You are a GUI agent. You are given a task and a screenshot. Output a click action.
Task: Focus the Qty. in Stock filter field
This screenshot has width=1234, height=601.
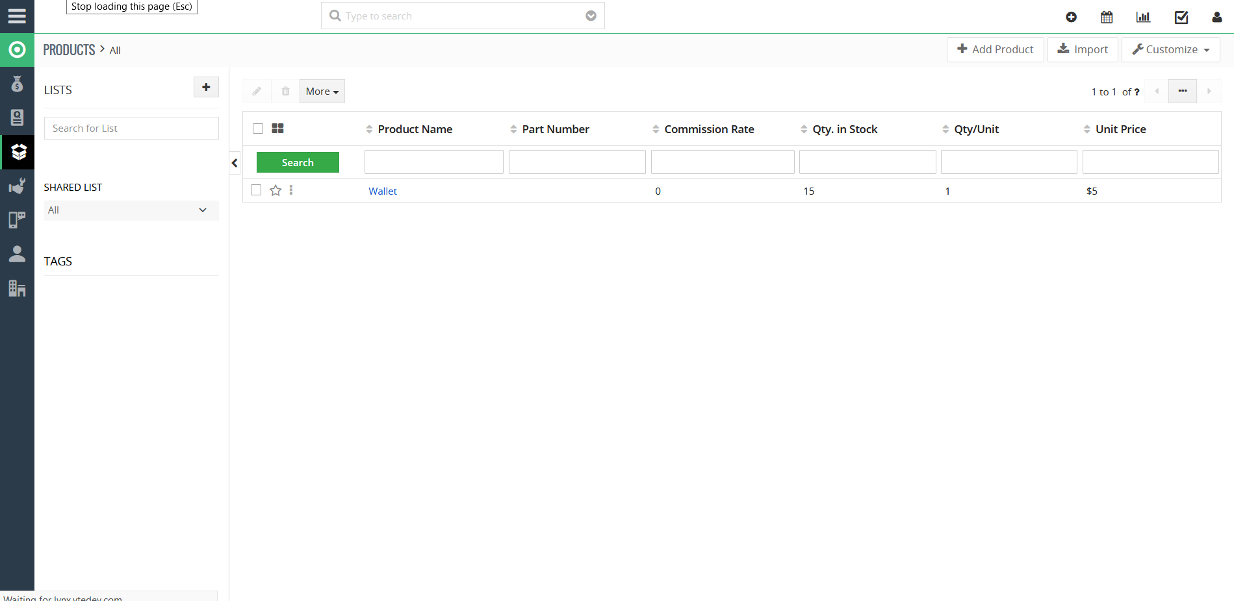868,162
